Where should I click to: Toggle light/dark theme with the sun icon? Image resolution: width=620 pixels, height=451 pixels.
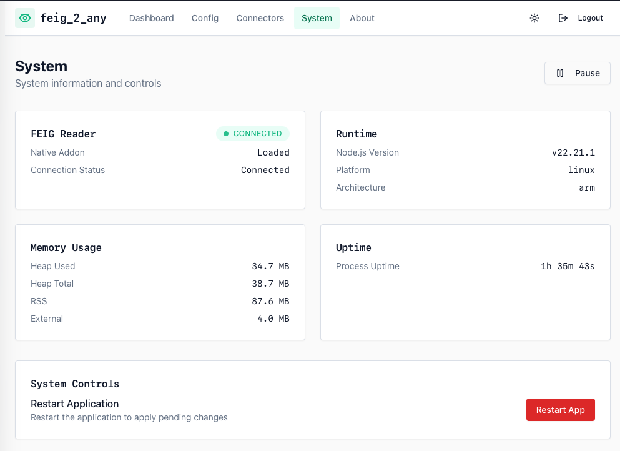[x=534, y=18]
